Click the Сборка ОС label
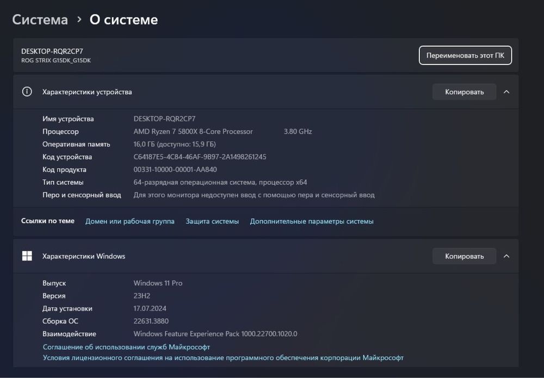Image resolution: width=544 pixels, height=378 pixels. (x=60, y=321)
